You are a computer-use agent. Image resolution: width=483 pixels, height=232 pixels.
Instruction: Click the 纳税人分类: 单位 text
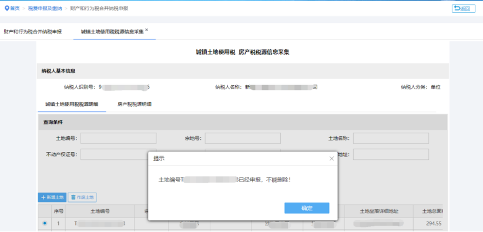(421, 87)
